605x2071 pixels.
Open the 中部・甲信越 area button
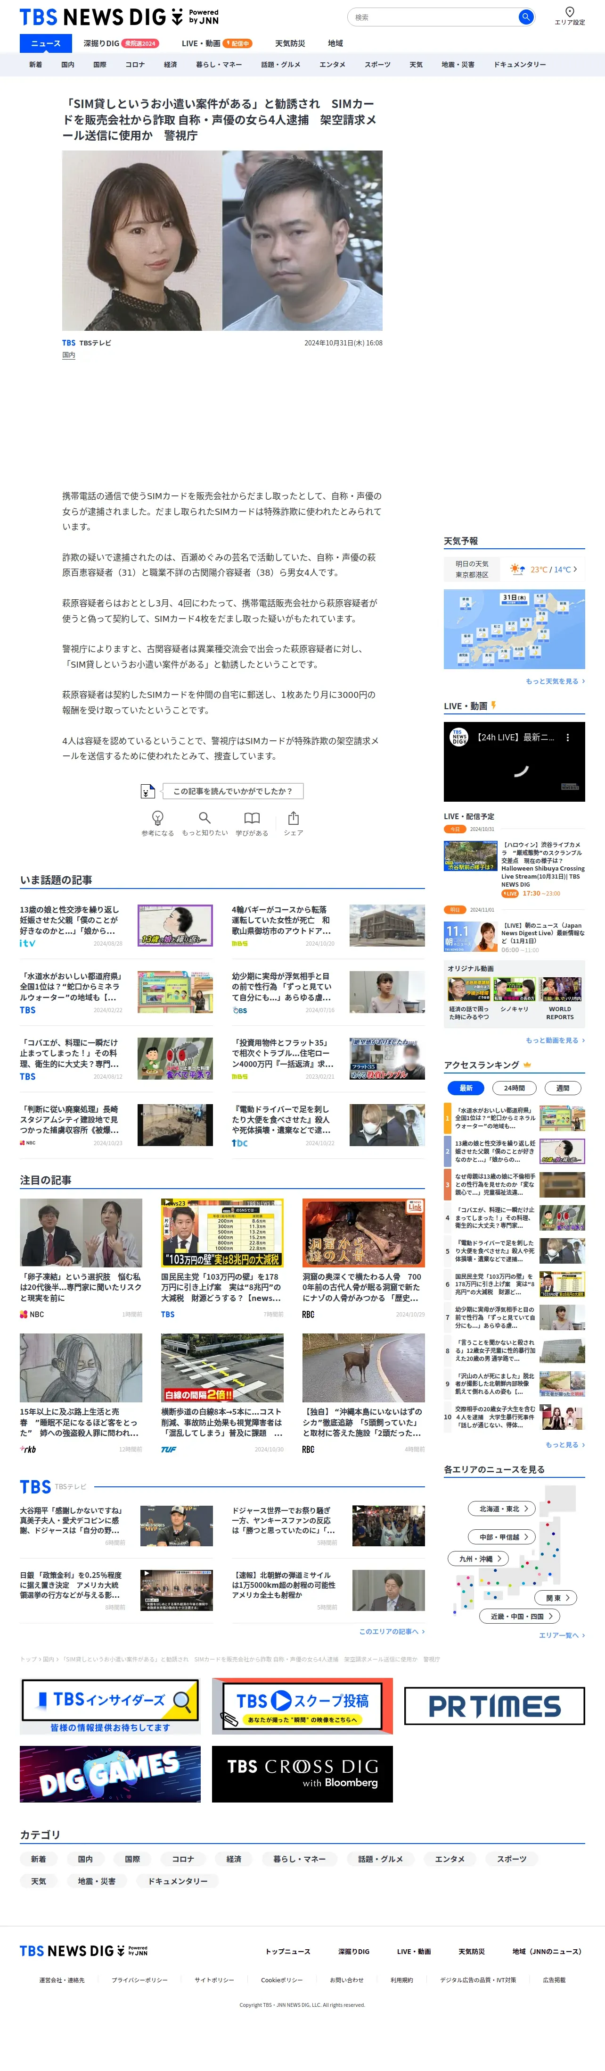coord(502,1536)
